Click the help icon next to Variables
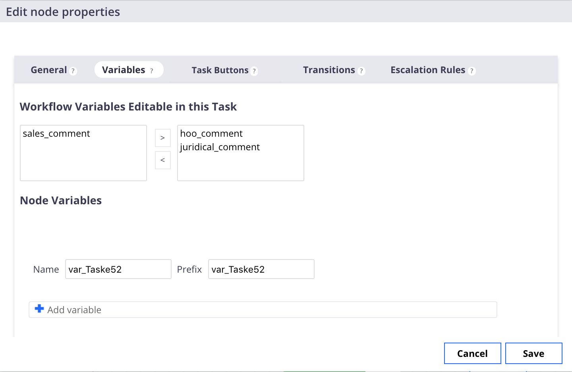Viewport: 572px width, 372px height. (151, 71)
